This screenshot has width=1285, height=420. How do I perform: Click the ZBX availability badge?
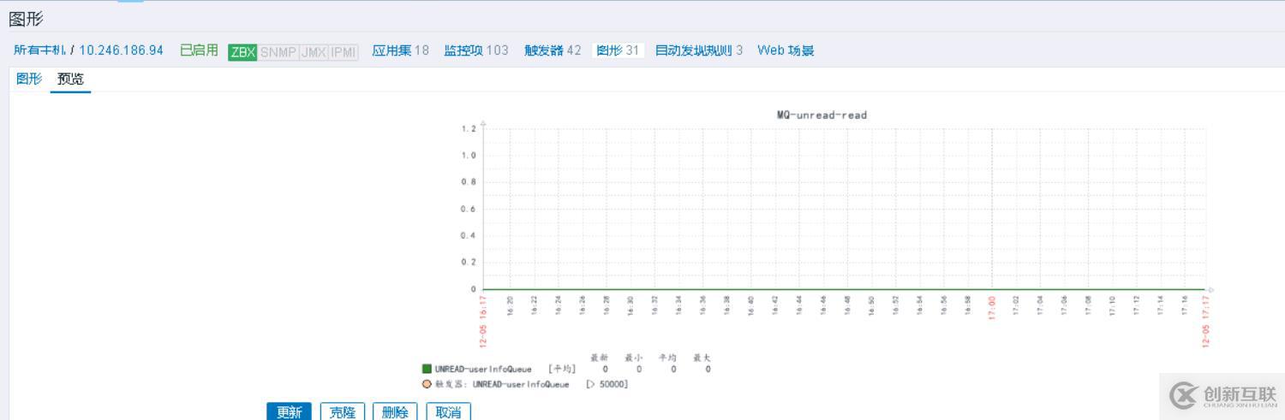click(242, 52)
